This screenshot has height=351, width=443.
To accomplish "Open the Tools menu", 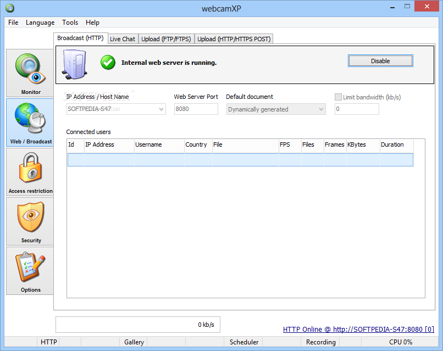I will coord(70,23).
